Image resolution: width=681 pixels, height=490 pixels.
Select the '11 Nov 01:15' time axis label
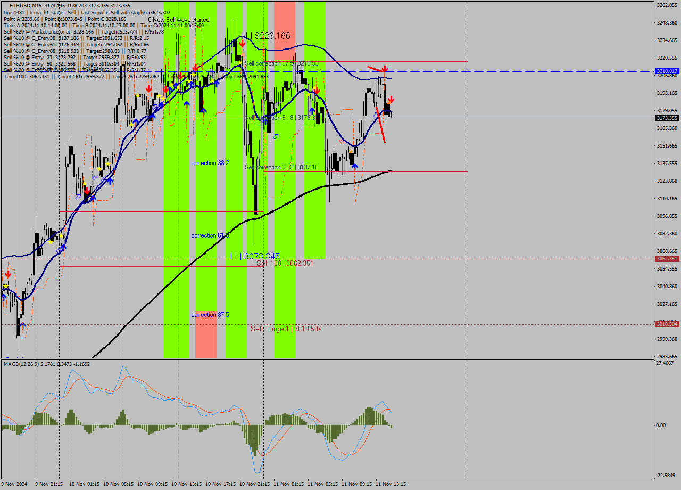[288, 484]
